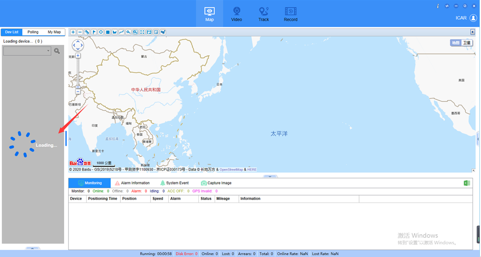Viewport: 481px width, 257px height.
Task: Click the switch arrows icon in title bar
Action: pos(447,6)
